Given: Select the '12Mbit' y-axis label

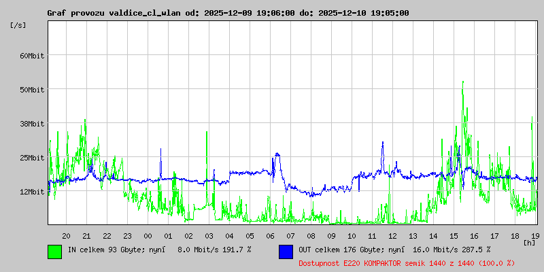Looking at the screenshot, I should pos(32,192).
